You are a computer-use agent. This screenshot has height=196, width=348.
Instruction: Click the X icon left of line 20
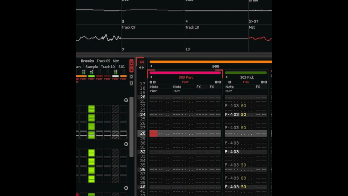126,100
